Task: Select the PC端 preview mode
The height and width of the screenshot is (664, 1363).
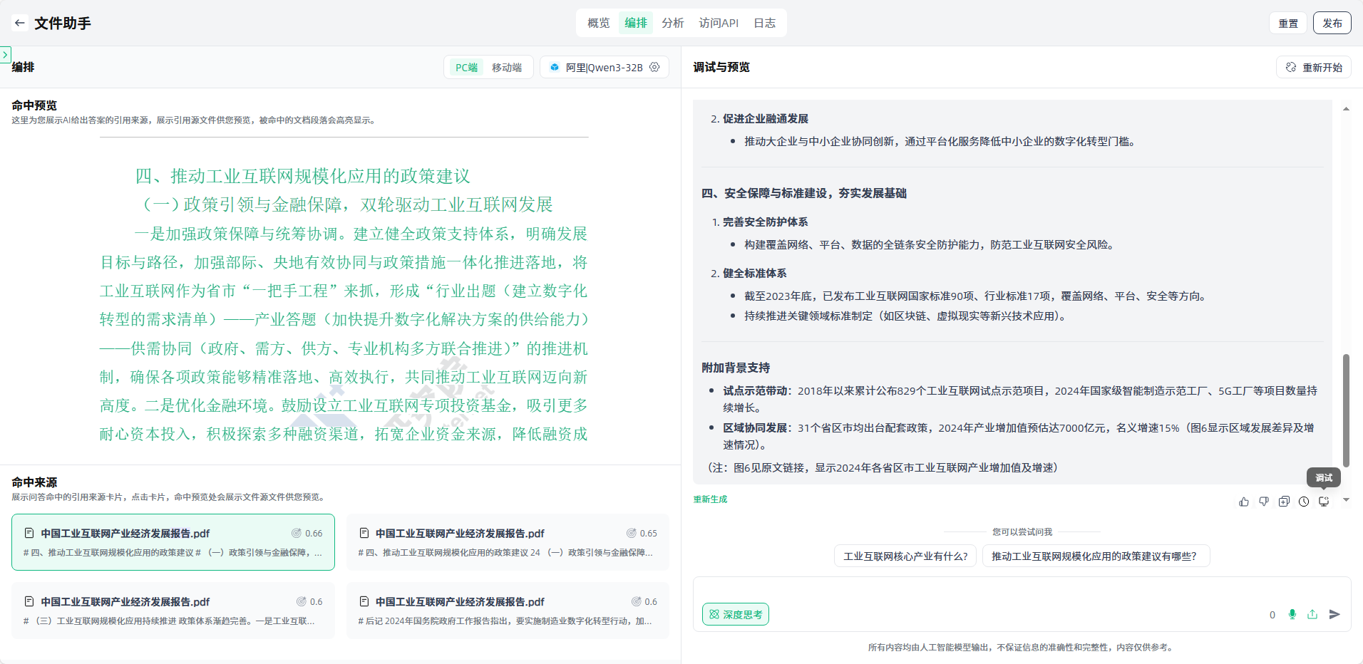Action: pos(467,68)
